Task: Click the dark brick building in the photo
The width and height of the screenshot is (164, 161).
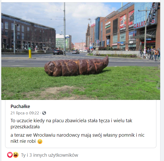Action: pyautogui.click(x=28, y=33)
